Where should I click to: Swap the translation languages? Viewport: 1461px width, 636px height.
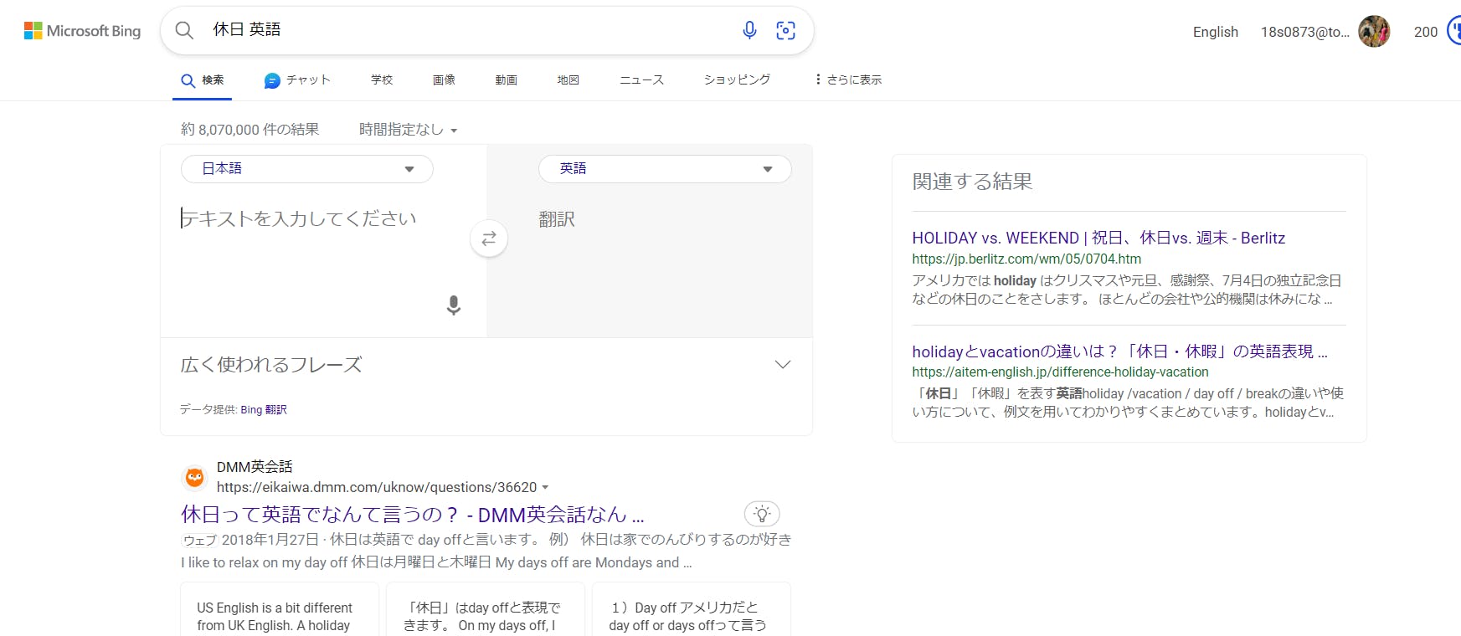pos(489,238)
